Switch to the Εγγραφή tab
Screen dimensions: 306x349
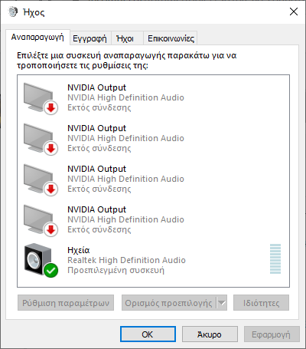90,38
